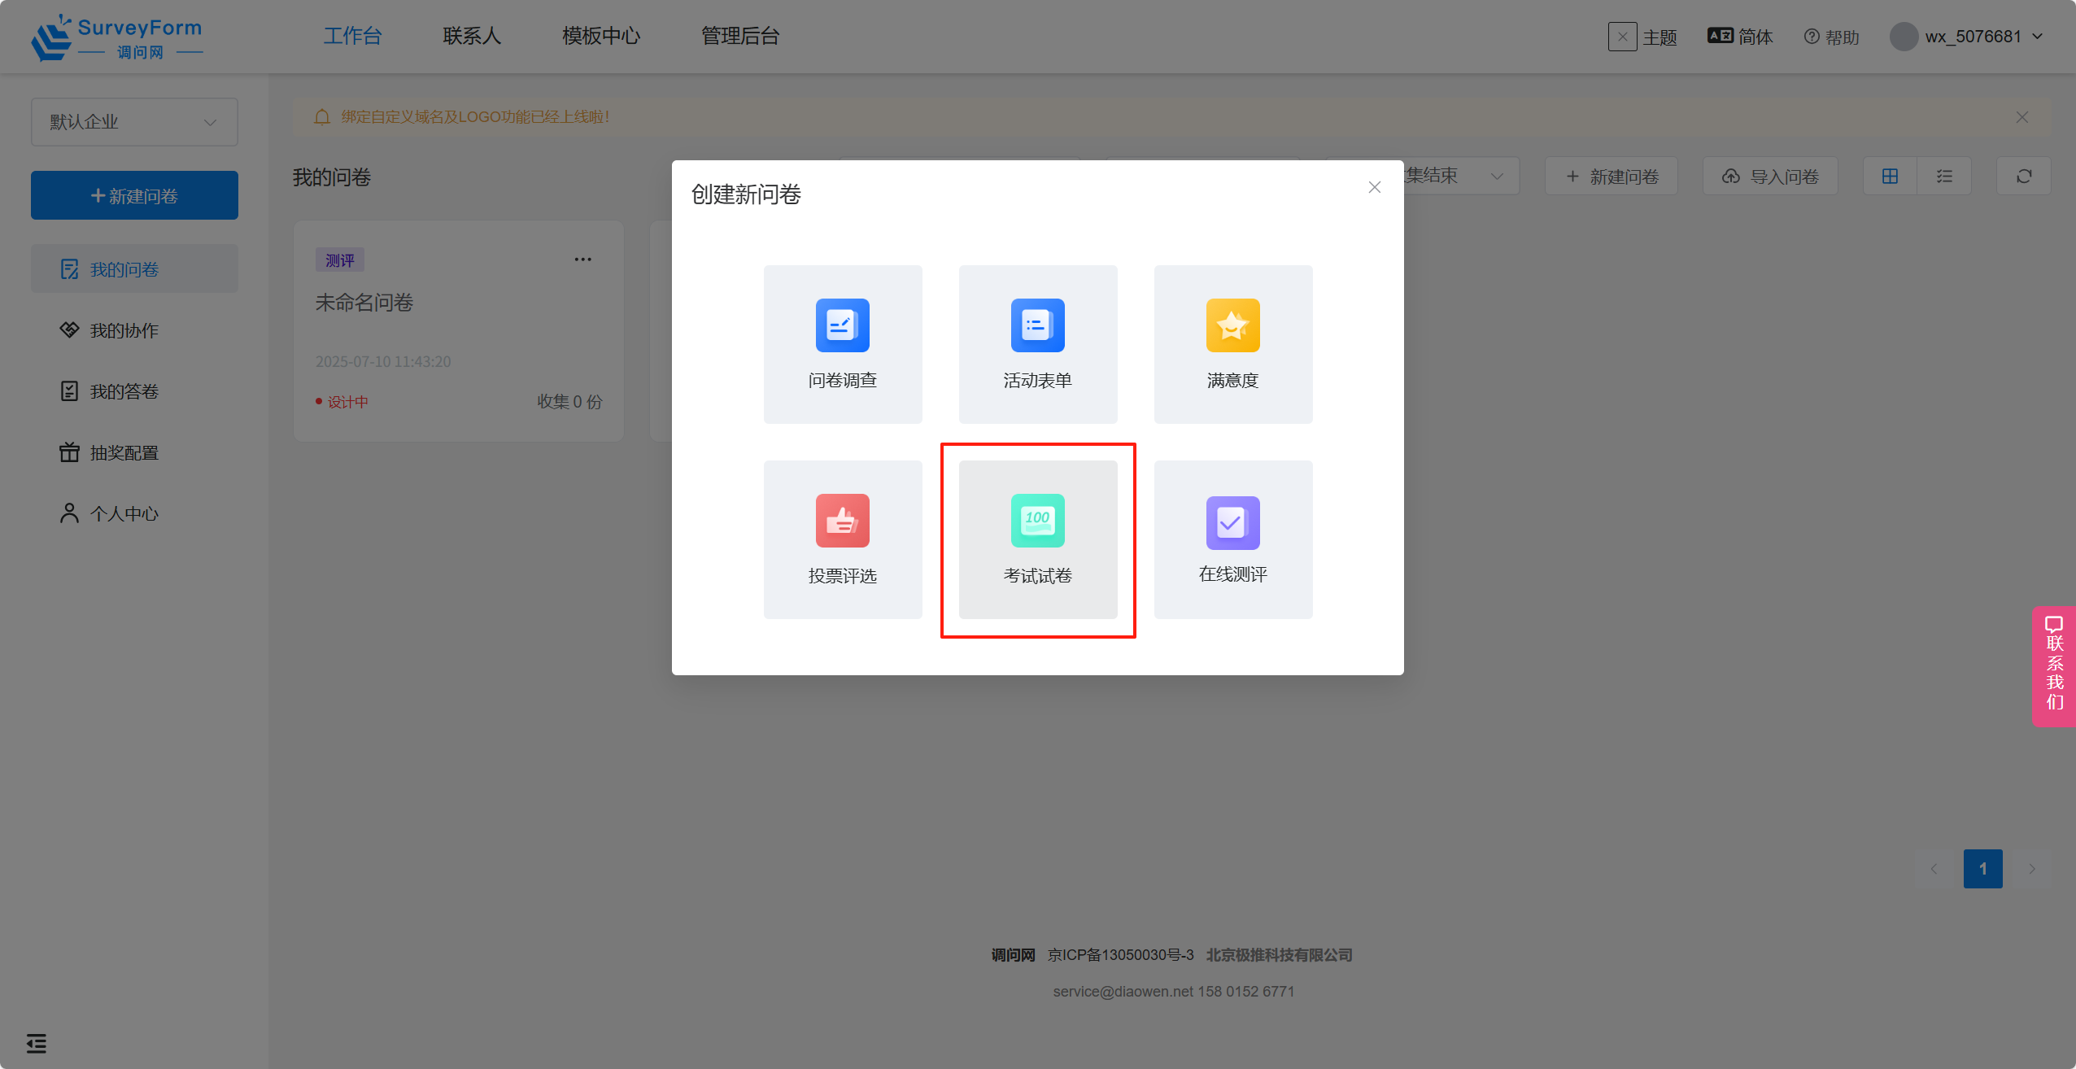This screenshot has width=2076, height=1069.
Task: Choose the 考试试卷 exam icon
Action: [x=1037, y=521]
